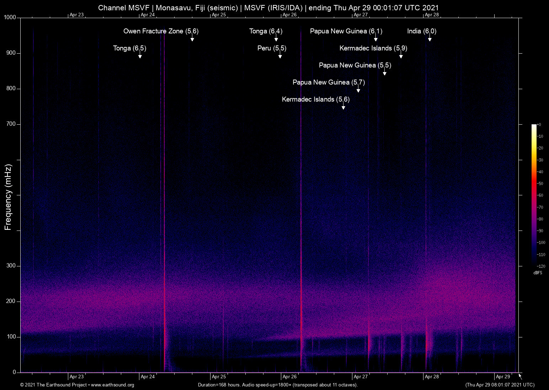549x390 pixels.
Task: Click the Peru (5.5) earthquake annotation
Action: point(272,48)
